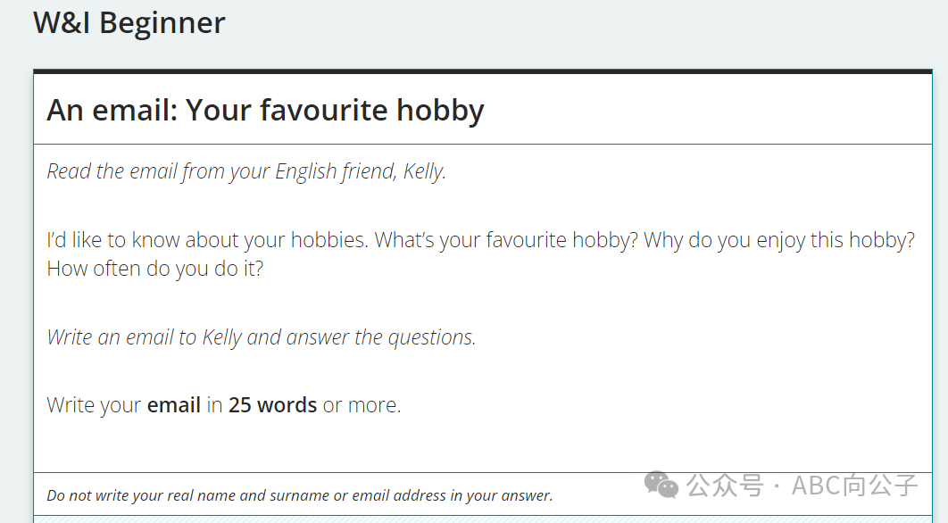This screenshot has width=948, height=523.
Task: Click the sentence 'How often do you do it?'
Action: click(x=155, y=269)
